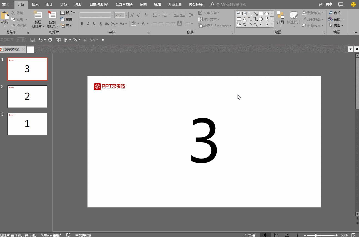
Task: Click the New Slide (新建幻灯片) icon
Action: [38, 15]
